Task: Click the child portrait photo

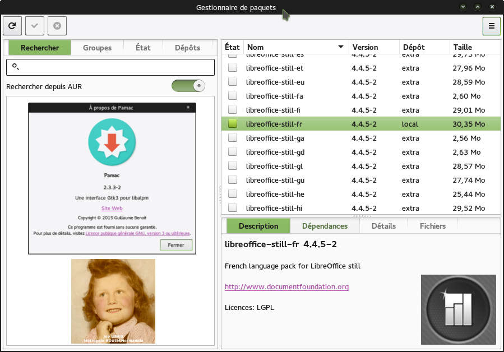Action: coord(113,301)
